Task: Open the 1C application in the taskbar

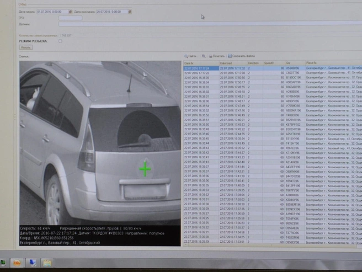Action: pyautogui.click(x=17, y=263)
